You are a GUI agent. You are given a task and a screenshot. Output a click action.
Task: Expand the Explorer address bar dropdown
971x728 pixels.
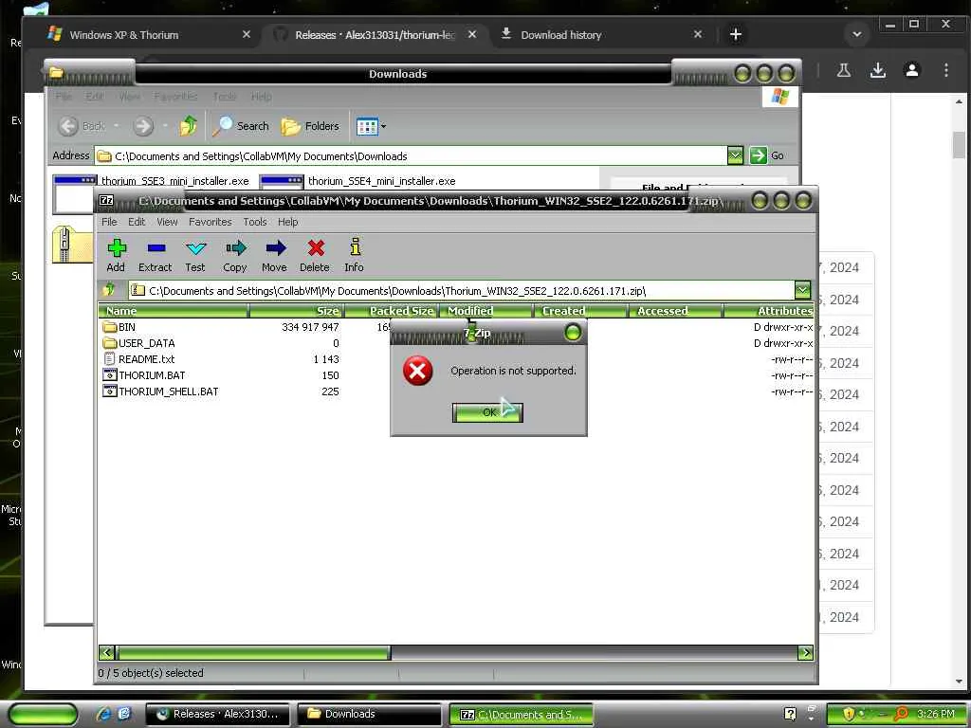tap(735, 155)
